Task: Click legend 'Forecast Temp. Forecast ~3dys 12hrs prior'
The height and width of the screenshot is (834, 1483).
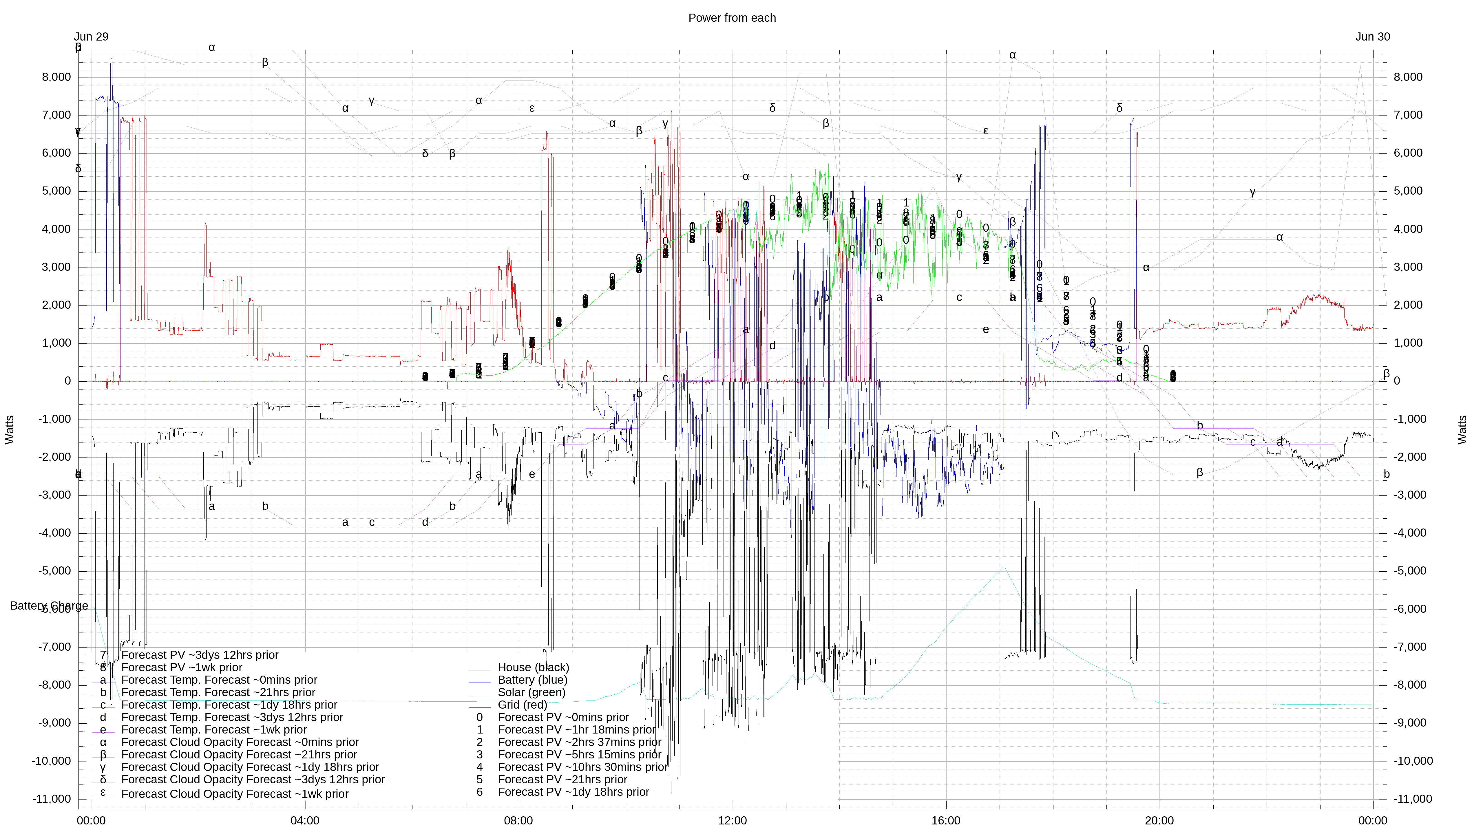Action: pos(232,717)
